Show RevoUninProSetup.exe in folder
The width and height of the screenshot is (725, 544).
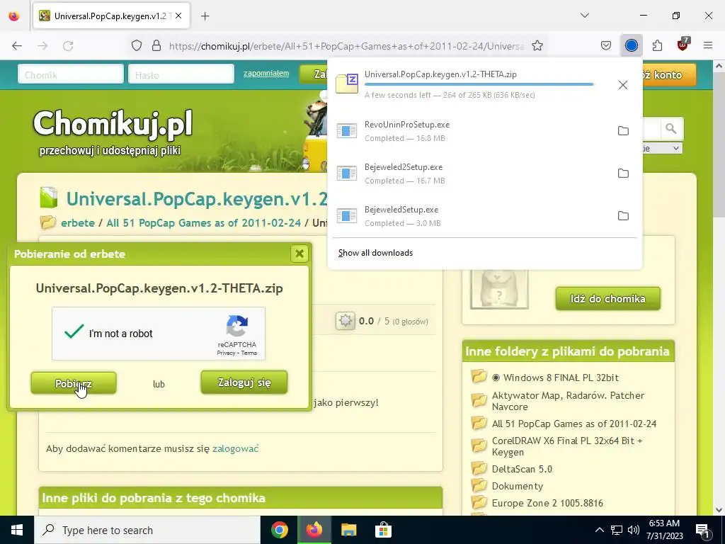tap(623, 131)
